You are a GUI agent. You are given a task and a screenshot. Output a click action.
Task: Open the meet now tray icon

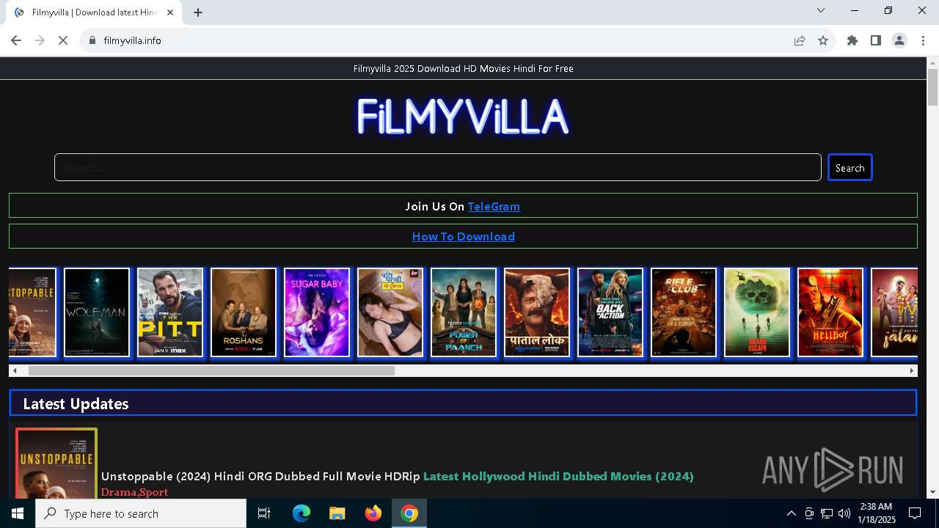click(809, 513)
